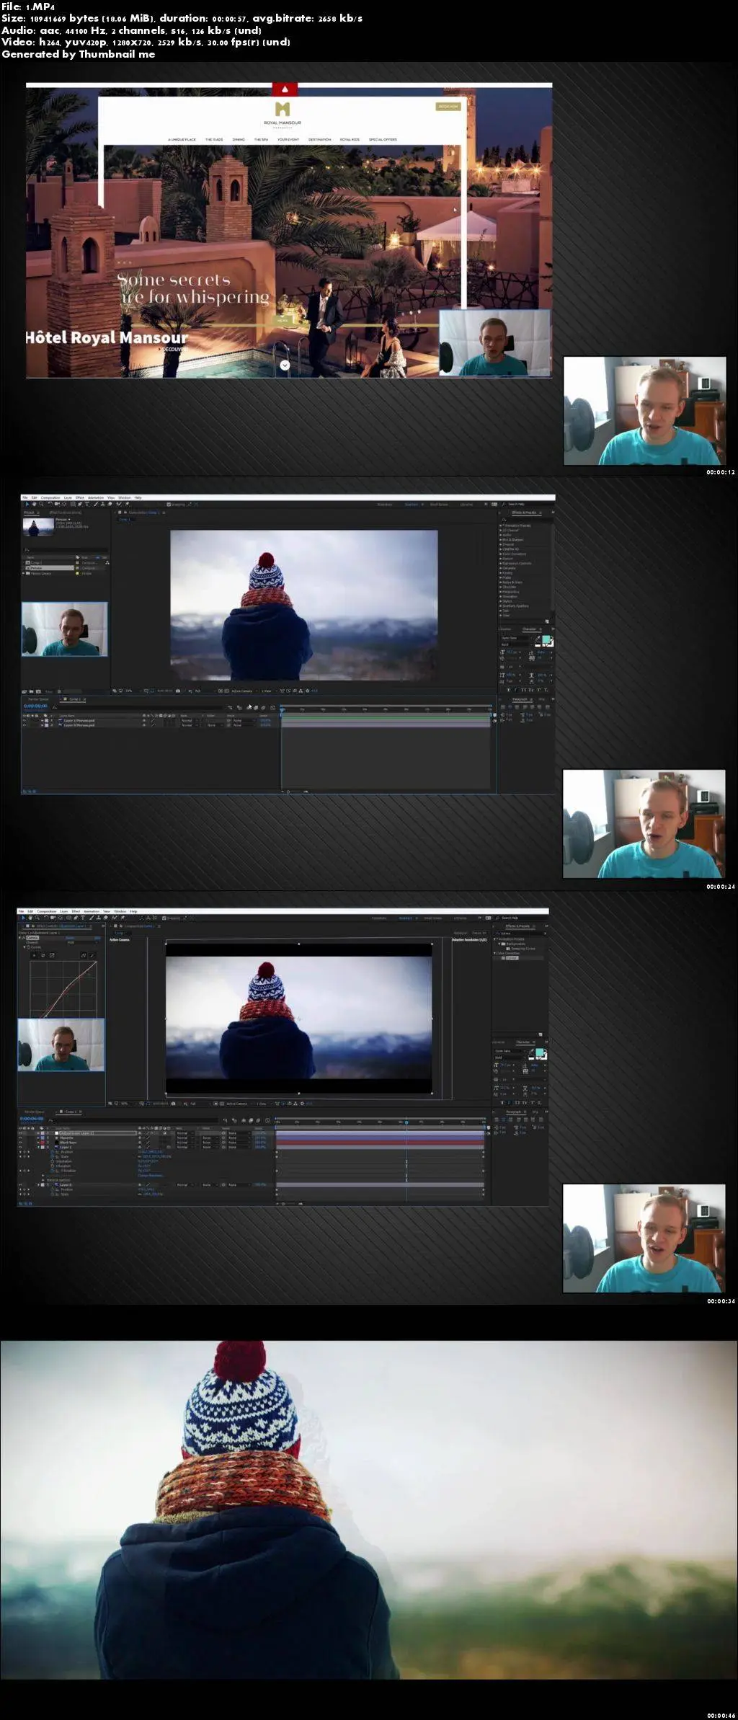Click the round down-arrow icon on hotel page
This screenshot has width=738, height=1720.
coord(285,365)
